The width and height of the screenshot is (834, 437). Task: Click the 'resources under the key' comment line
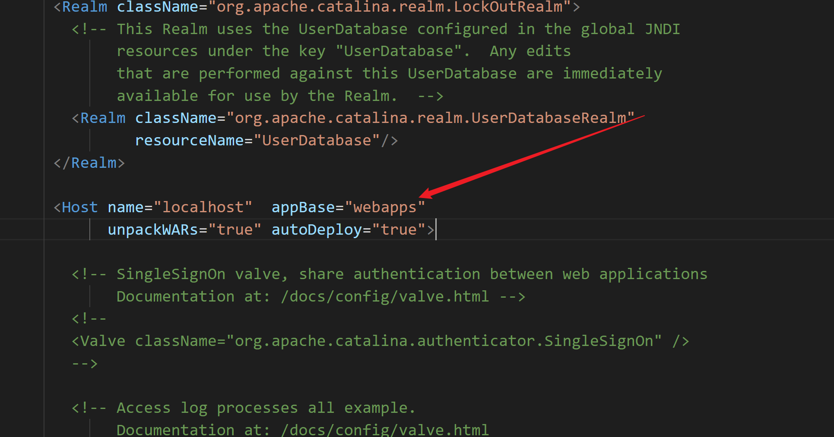344,51
